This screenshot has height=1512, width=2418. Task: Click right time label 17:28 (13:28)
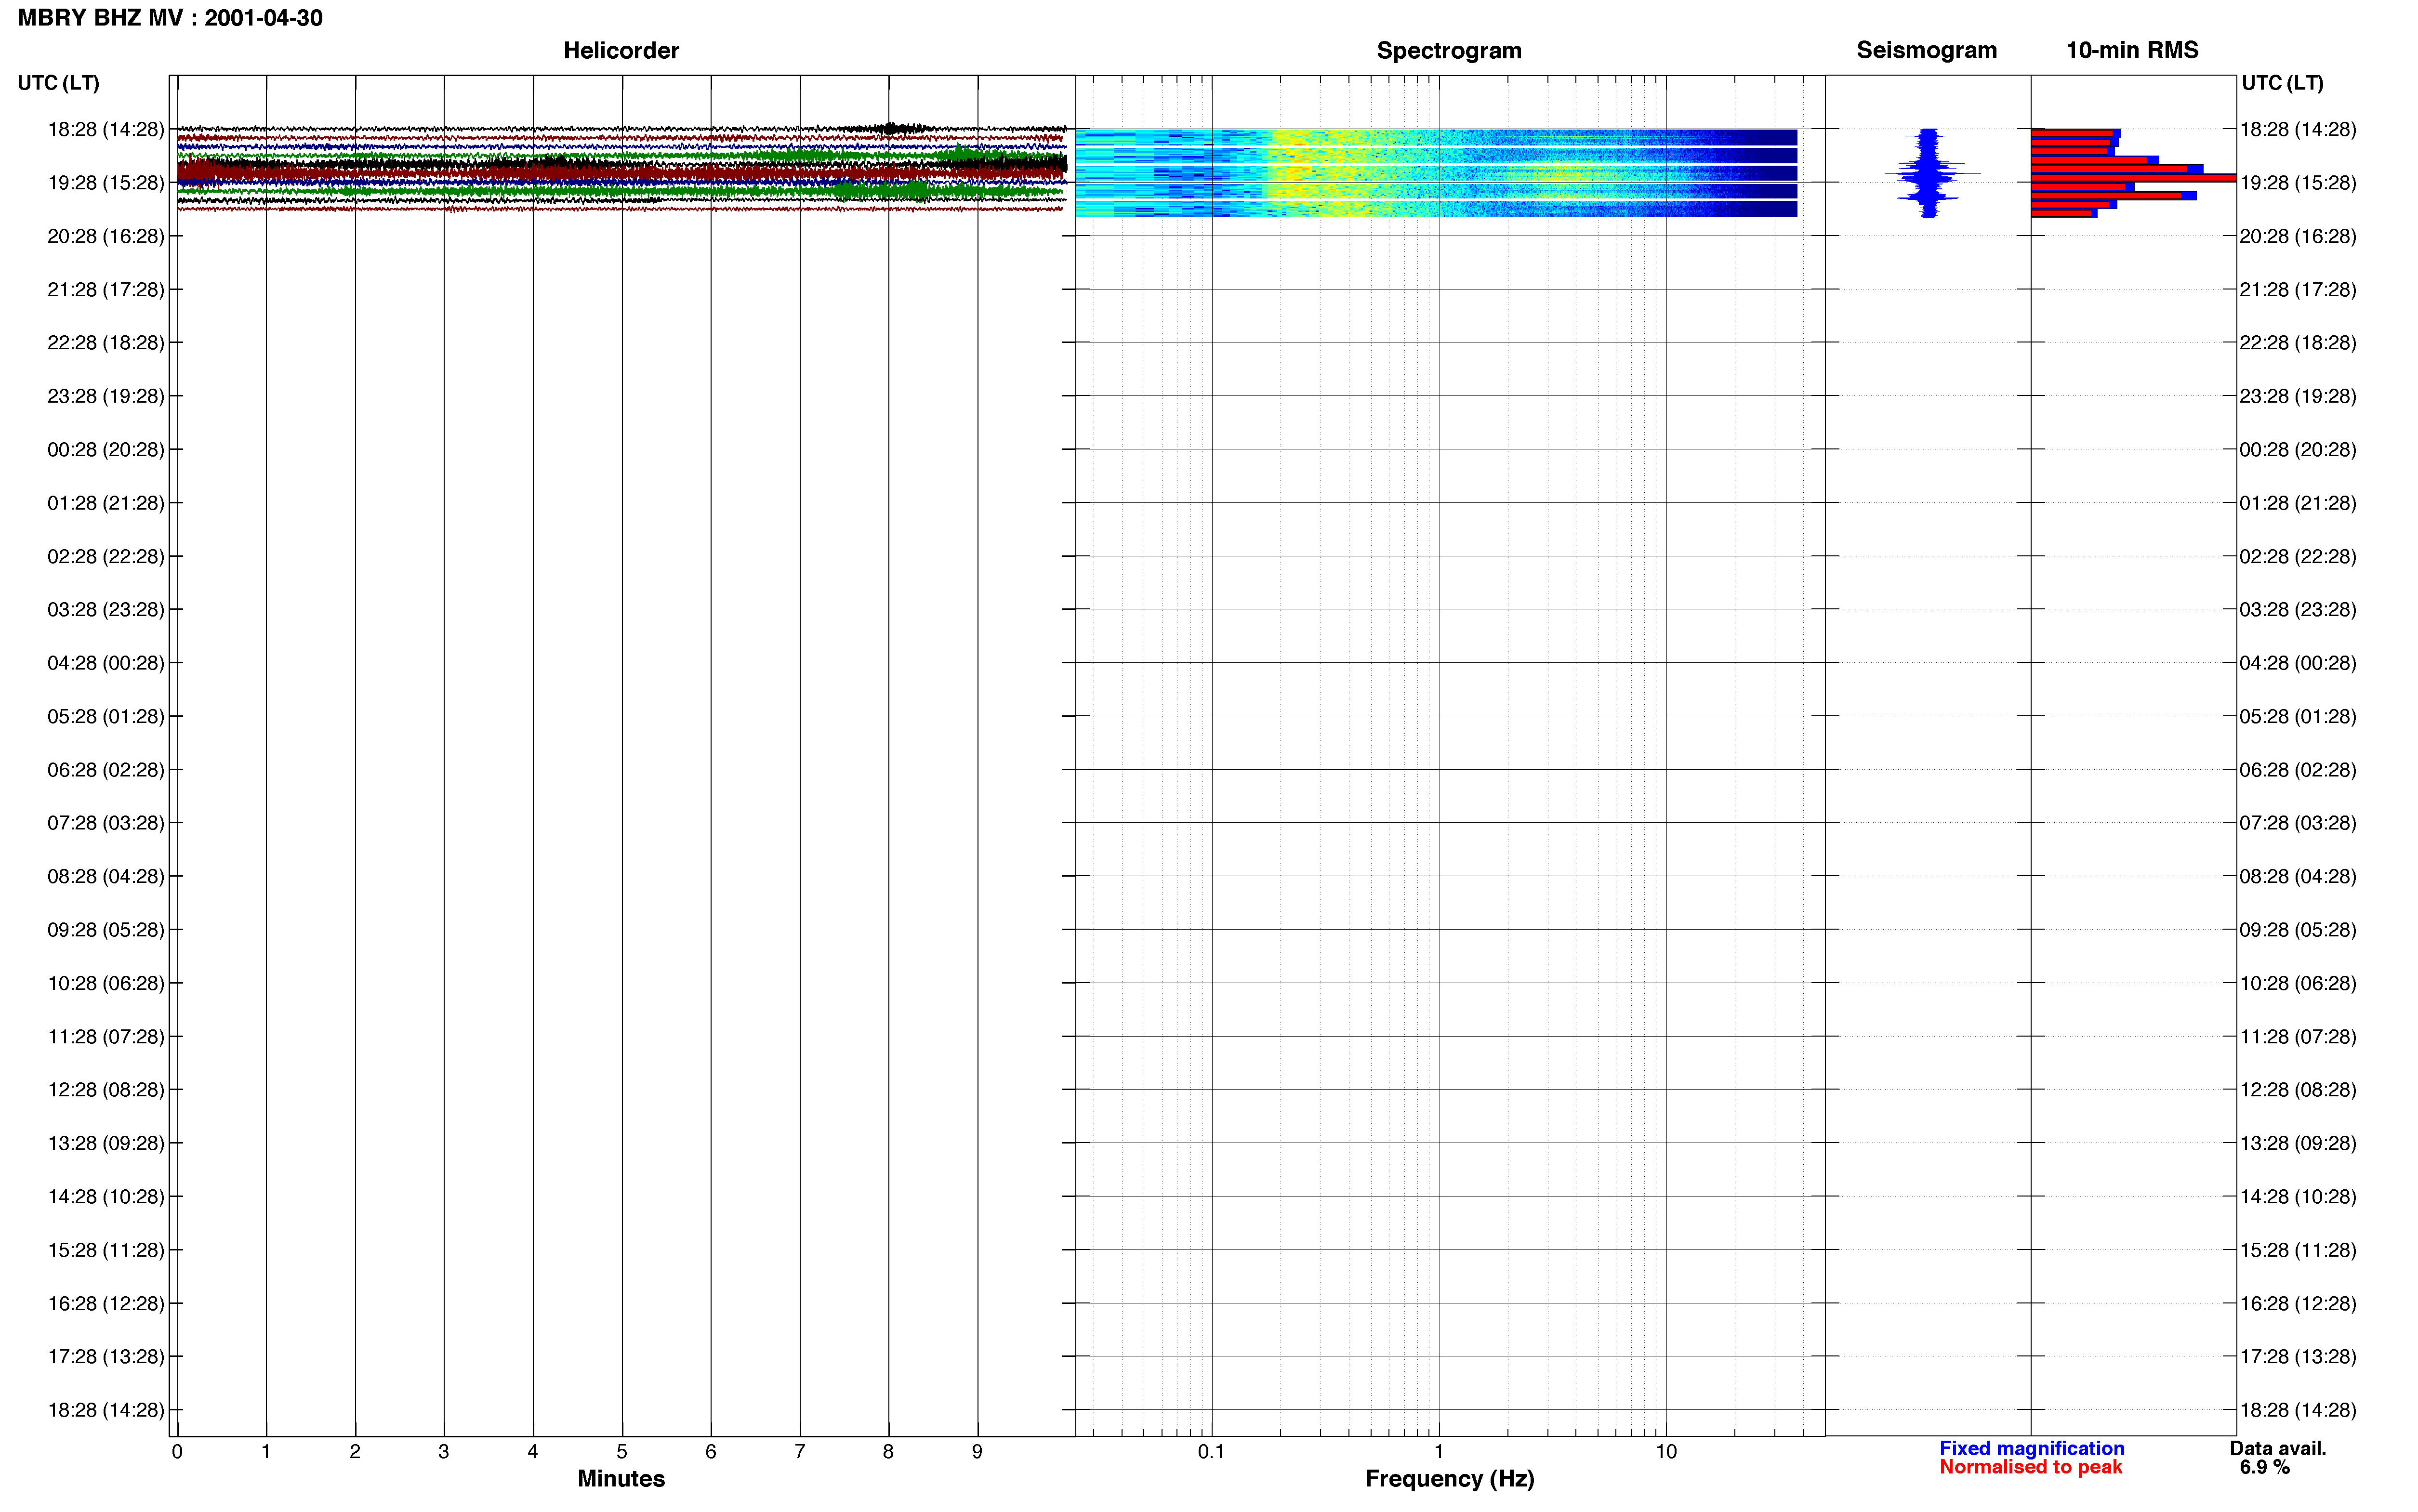2297,1357
